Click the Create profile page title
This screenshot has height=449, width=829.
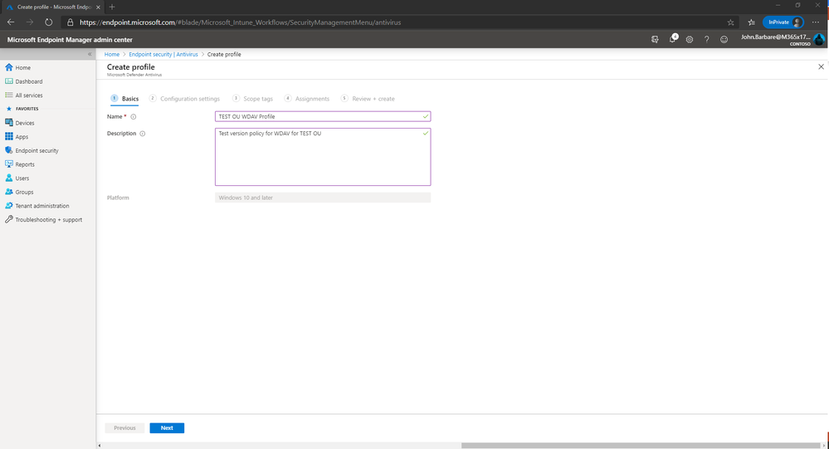tap(130, 67)
